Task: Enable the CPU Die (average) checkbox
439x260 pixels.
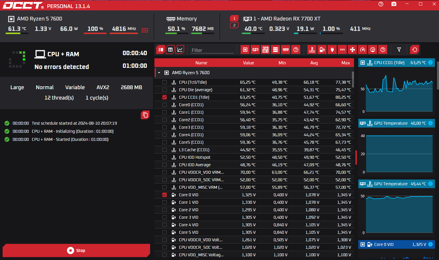Action: [x=165, y=90]
